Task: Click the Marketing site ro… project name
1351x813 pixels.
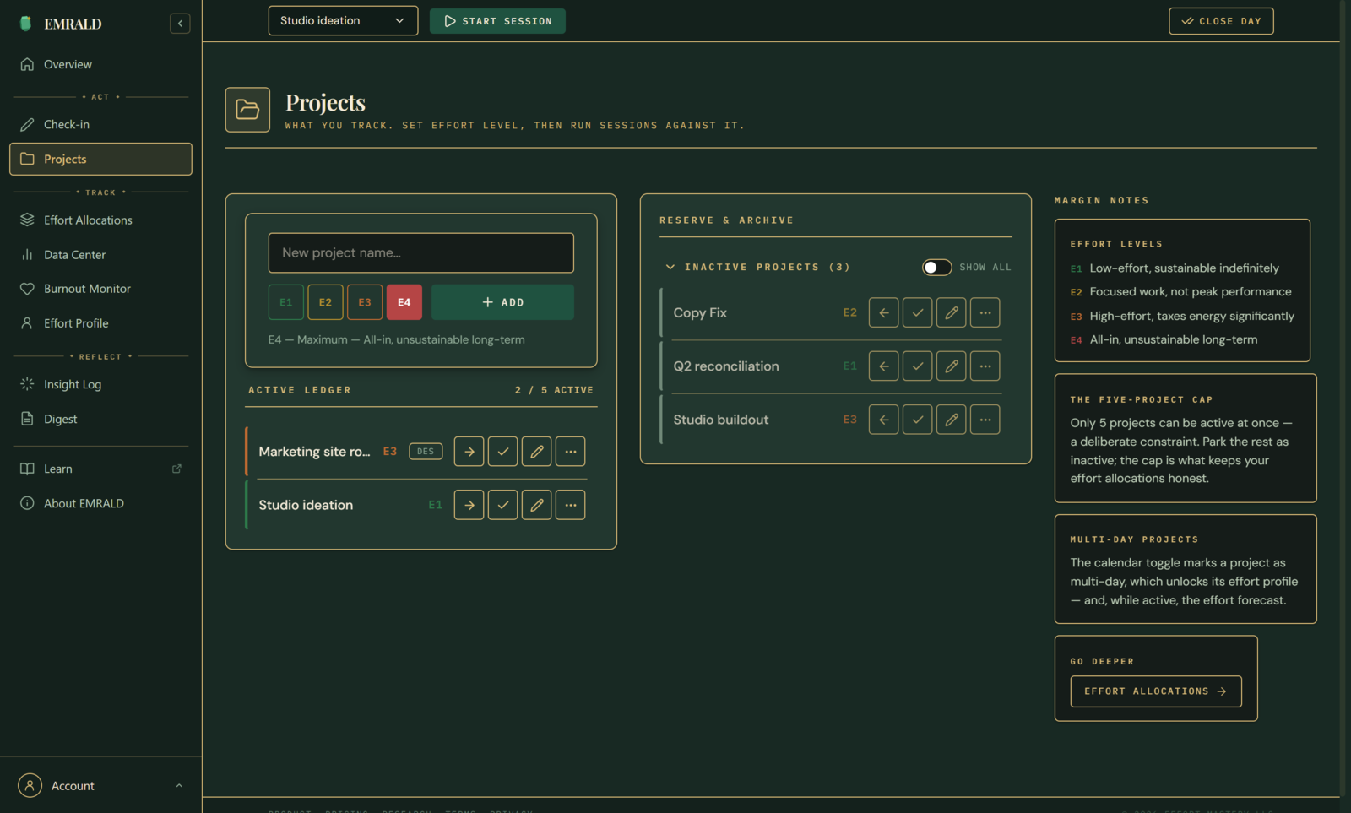Action: tap(314, 452)
